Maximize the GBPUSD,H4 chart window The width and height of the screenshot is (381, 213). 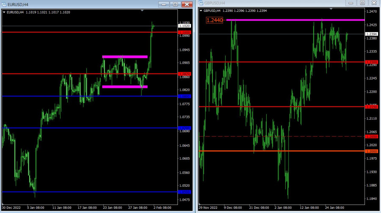point(362,3)
